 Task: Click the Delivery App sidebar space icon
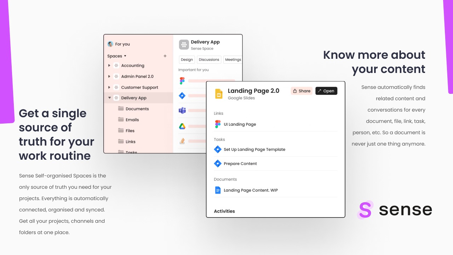click(116, 98)
